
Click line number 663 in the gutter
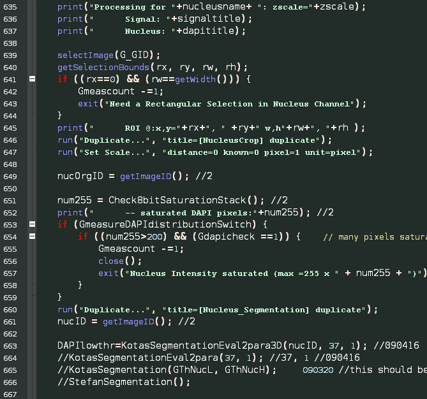[x=12, y=345]
